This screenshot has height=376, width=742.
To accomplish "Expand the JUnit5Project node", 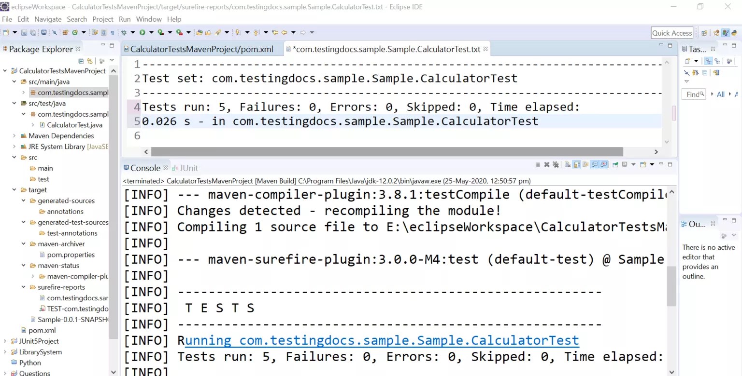I will pyautogui.click(x=4, y=341).
